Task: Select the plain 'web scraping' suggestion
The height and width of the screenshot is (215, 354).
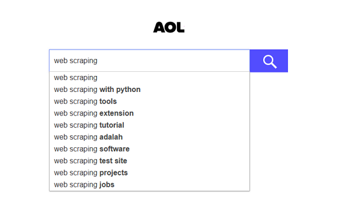Action: point(149,78)
